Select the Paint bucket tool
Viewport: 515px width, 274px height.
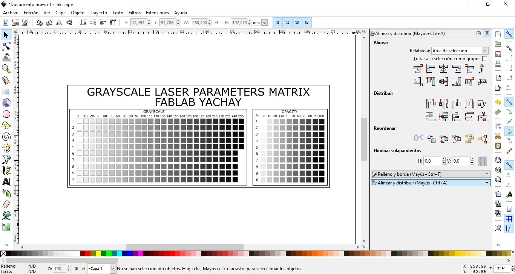pyautogui.click(x=6, y=216)
